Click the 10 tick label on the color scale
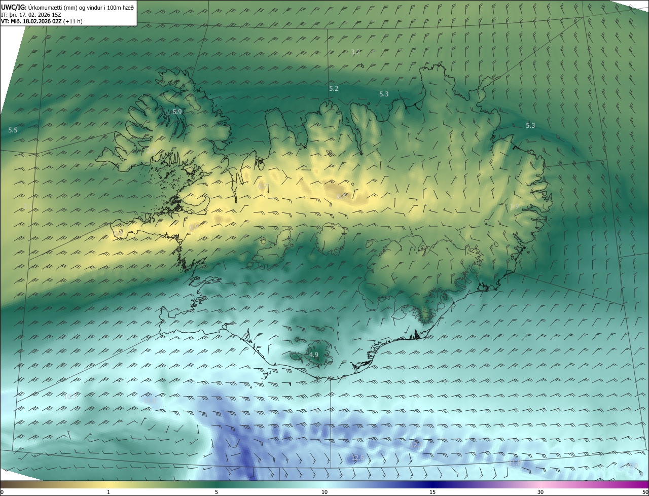 324,492
